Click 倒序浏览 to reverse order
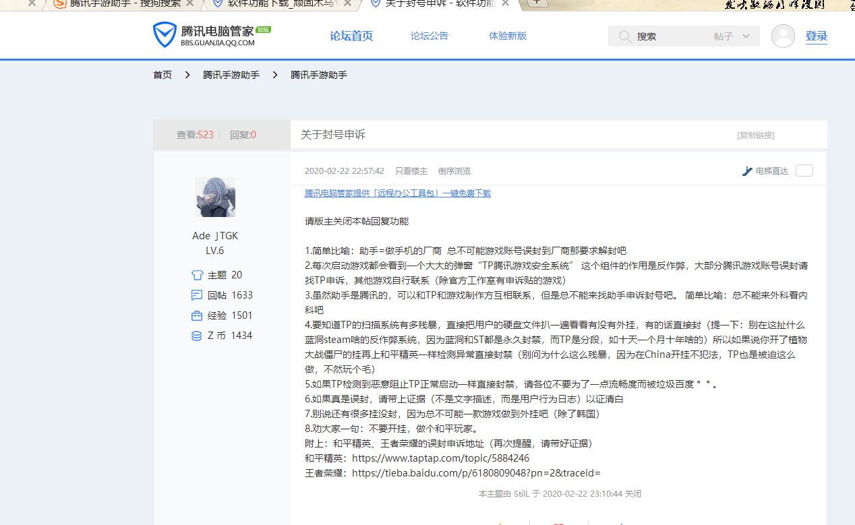The width and height of the screenshot is (855, 525). coord(454,171)
